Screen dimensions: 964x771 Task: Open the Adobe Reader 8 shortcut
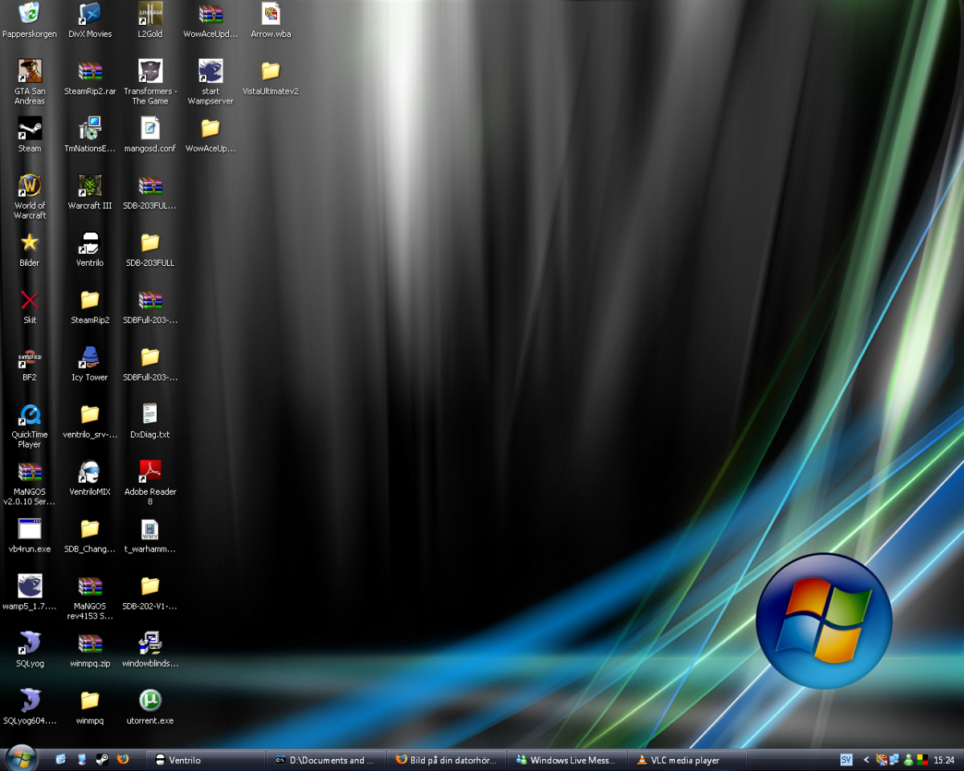(150, 472)
